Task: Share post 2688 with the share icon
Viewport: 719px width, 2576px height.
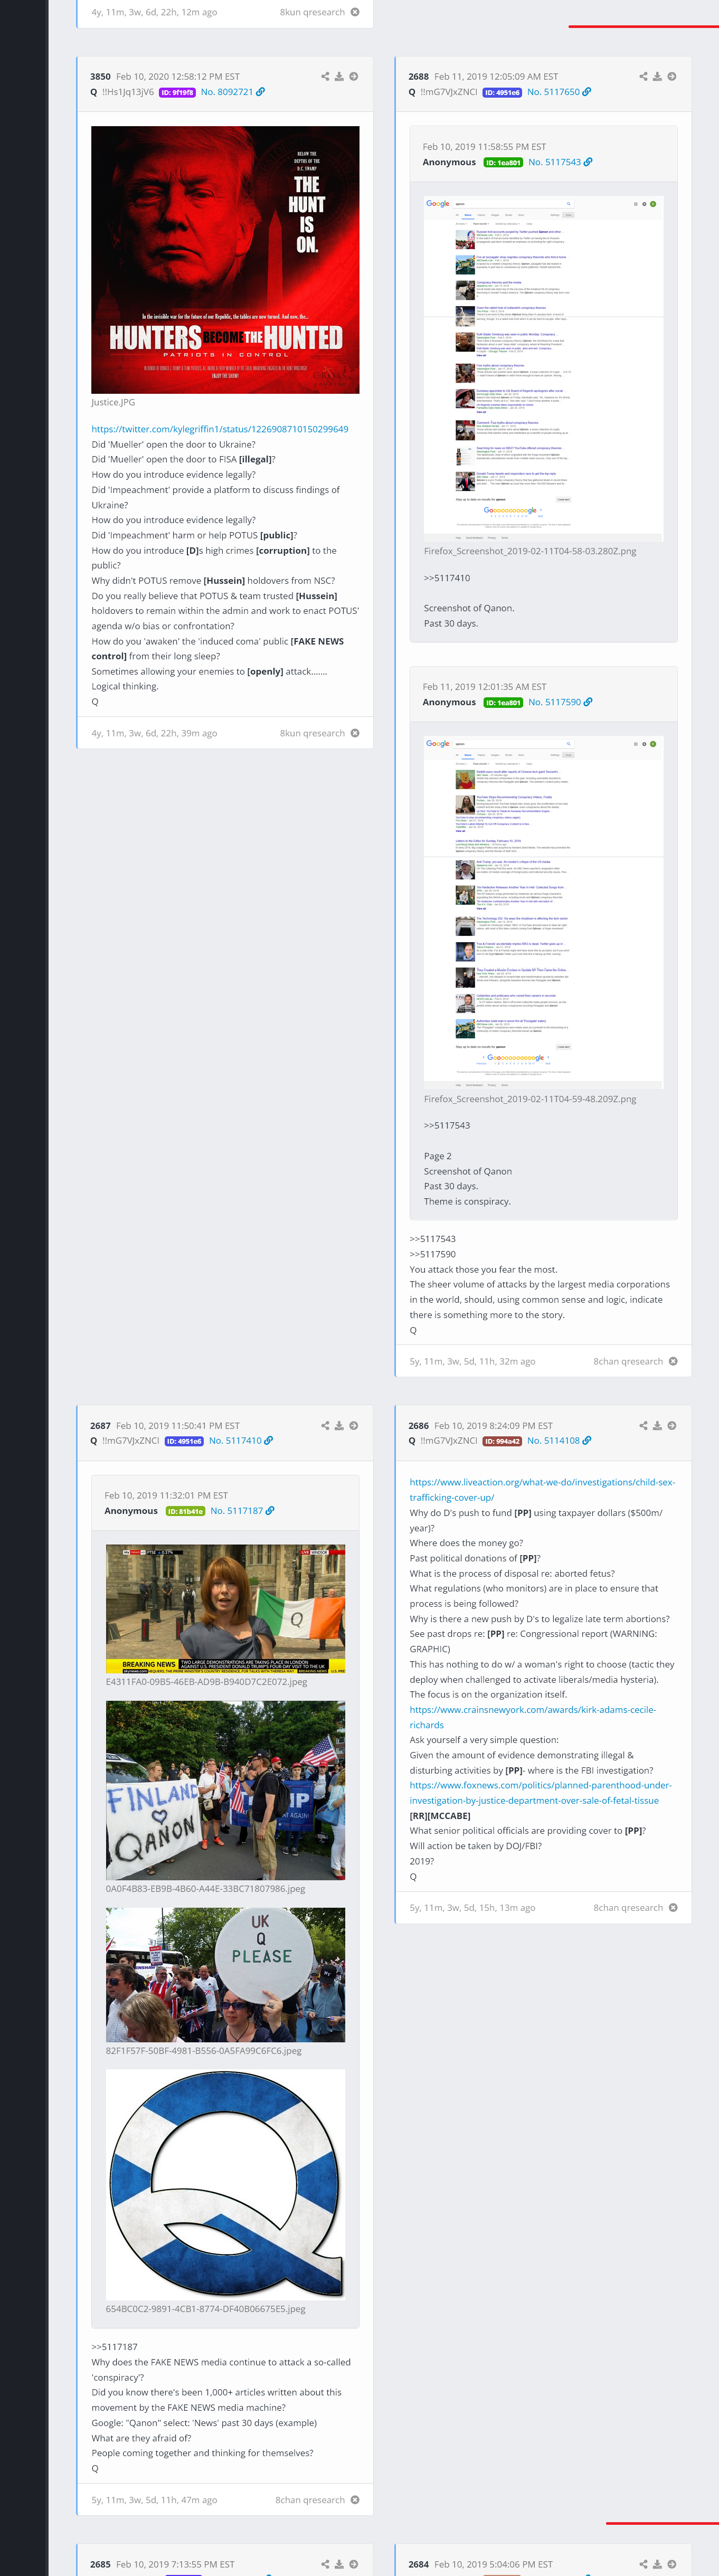Action: (x=643, y=76)
